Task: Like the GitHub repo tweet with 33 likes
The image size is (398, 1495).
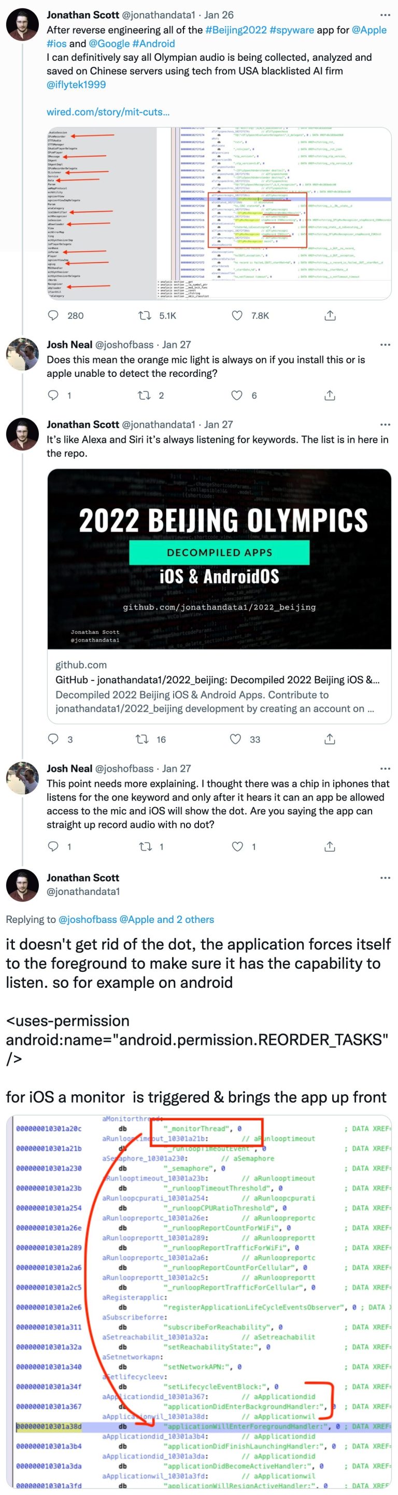Action: [x=236, y=739]
